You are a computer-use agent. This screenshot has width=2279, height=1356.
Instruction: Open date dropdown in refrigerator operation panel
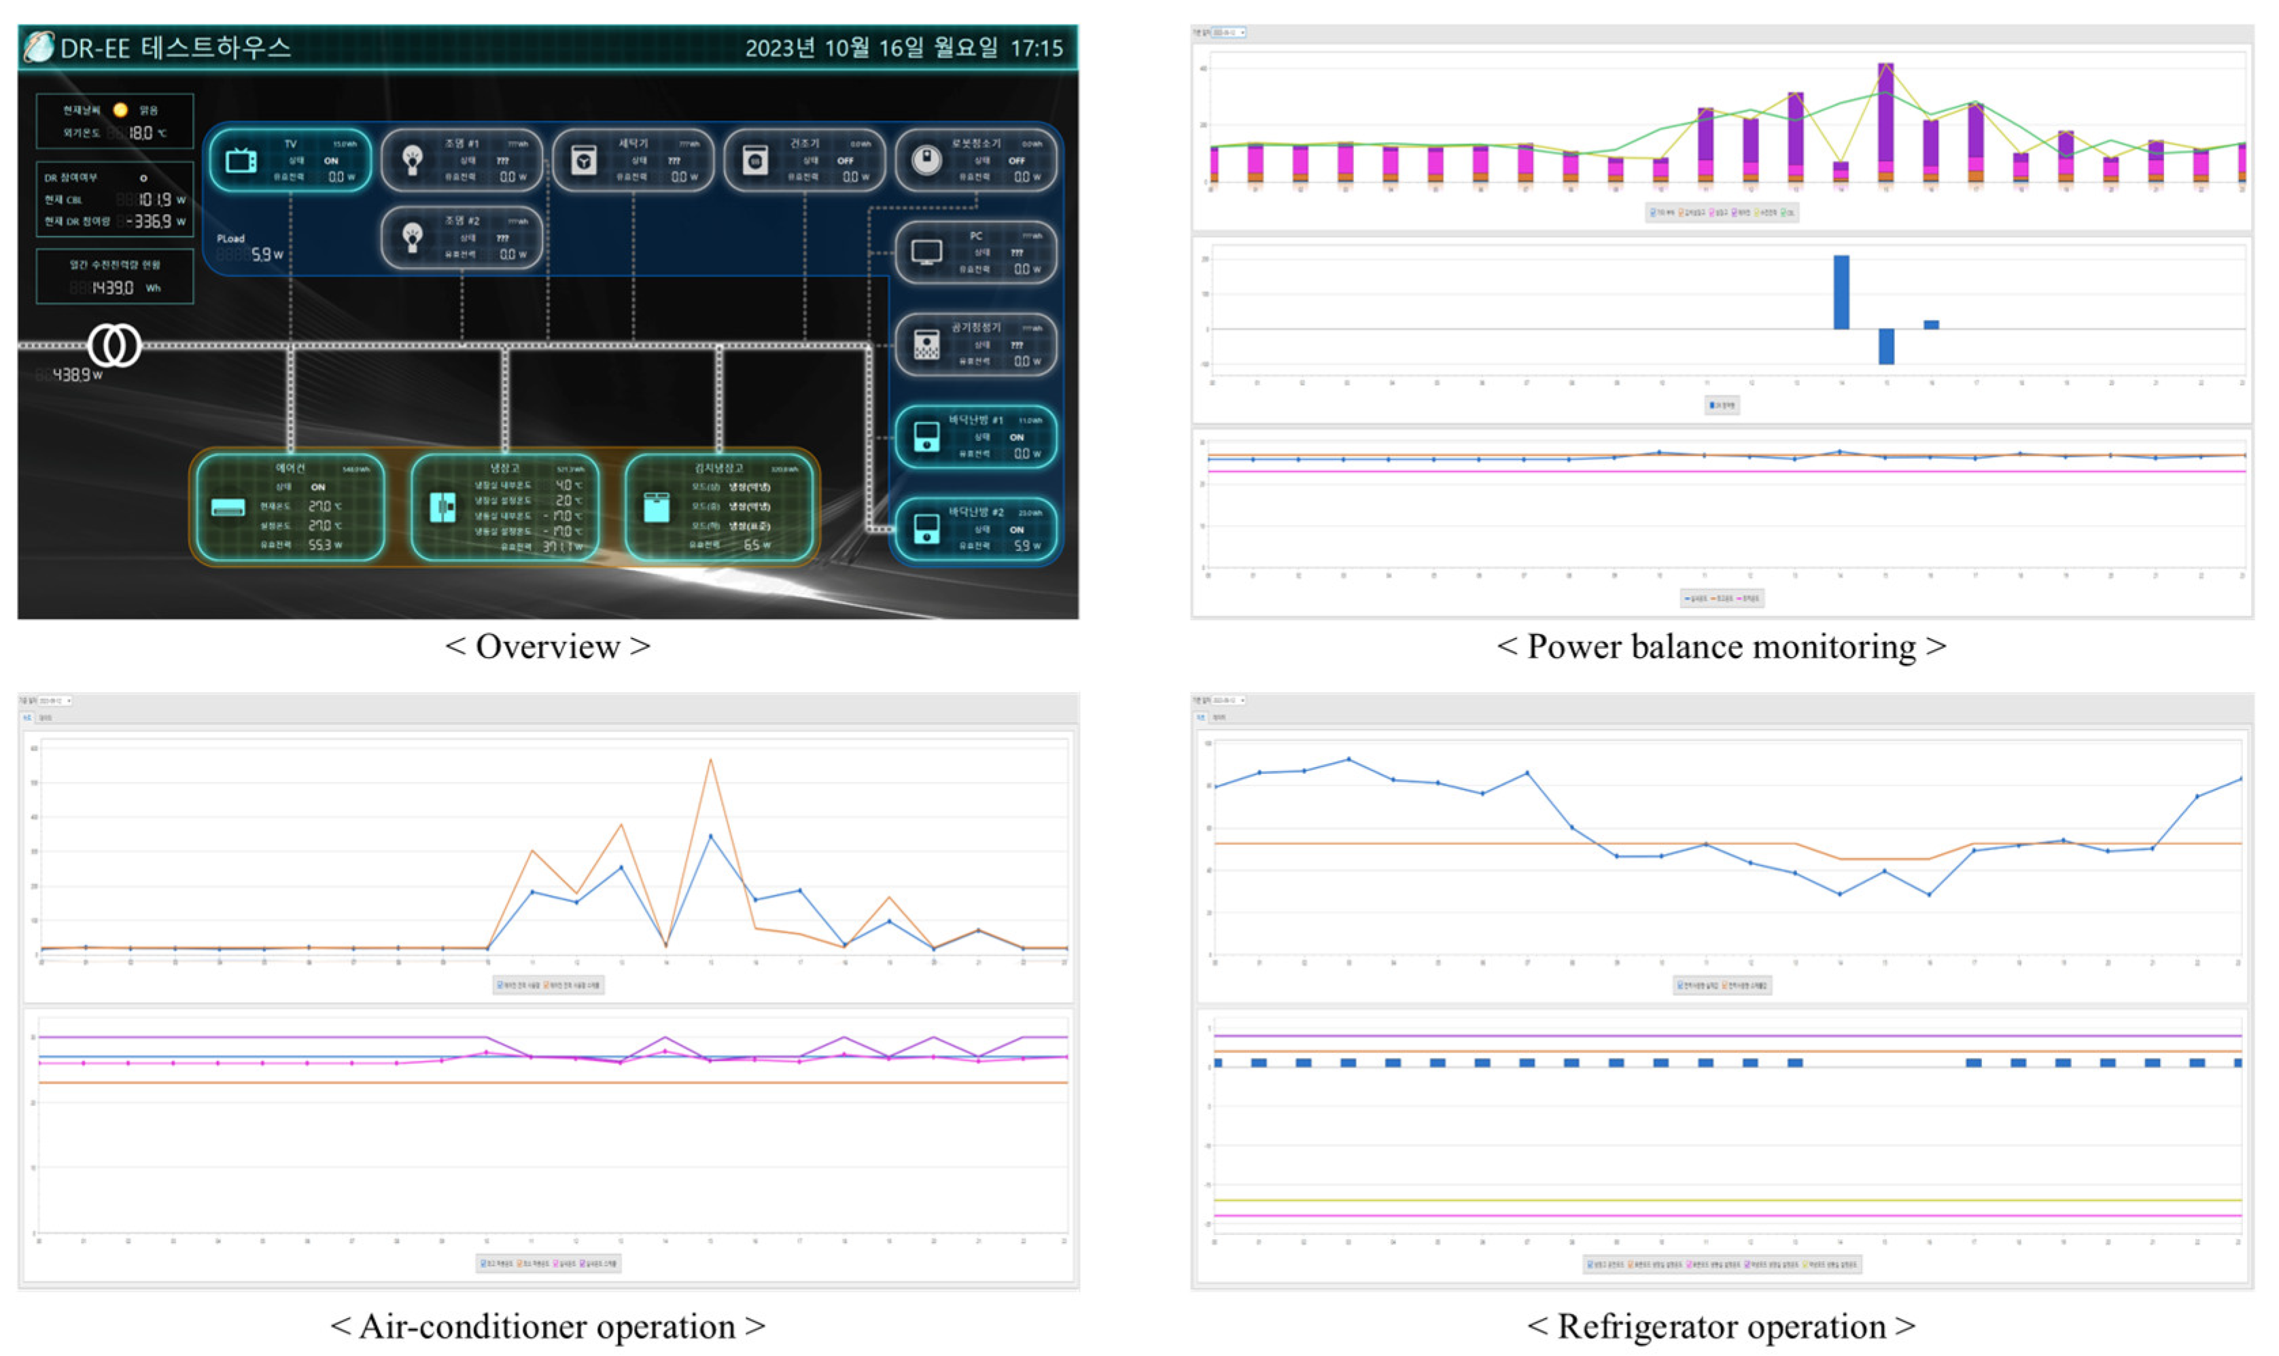pos(1229,700)
